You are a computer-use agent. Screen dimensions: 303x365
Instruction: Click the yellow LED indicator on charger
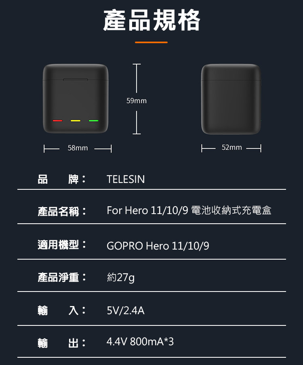click(76, 121)
